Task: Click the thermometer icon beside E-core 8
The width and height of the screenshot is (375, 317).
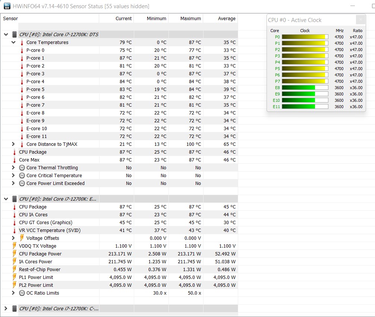Action: tap(22, 113)
